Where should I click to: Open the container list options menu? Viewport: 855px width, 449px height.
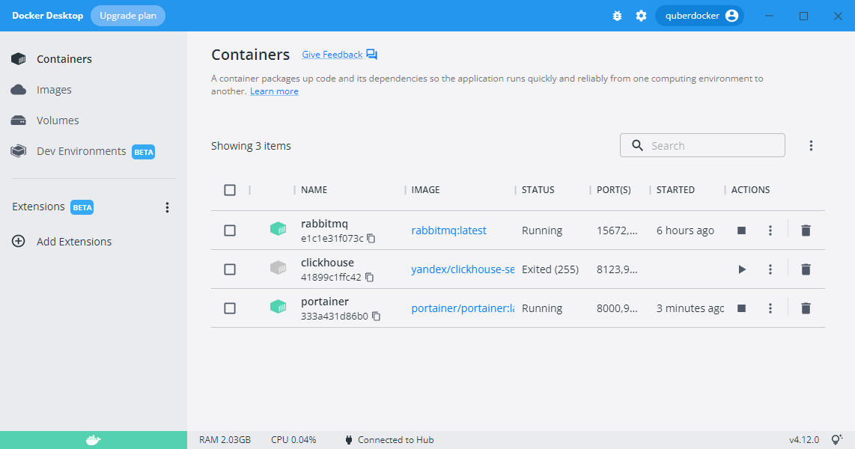(x=811, y=146)
